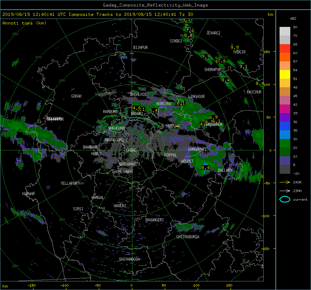311x290 pixels.
Task: Click the BAGALKOT city label
Action: click(x=138, y=94)
